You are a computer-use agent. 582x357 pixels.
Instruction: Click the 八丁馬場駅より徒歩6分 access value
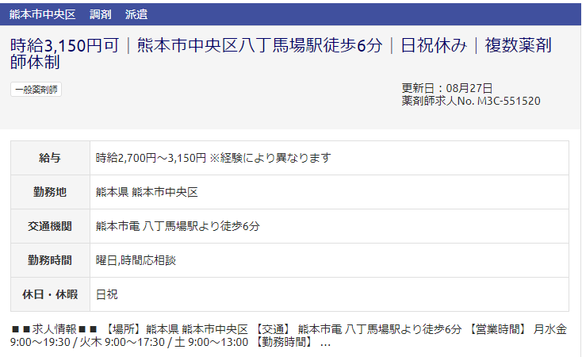pos(201,226)
